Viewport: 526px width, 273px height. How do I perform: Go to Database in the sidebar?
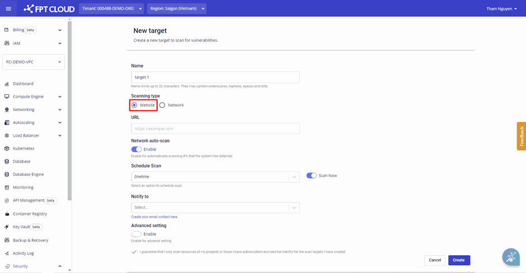tap(21, 161)
